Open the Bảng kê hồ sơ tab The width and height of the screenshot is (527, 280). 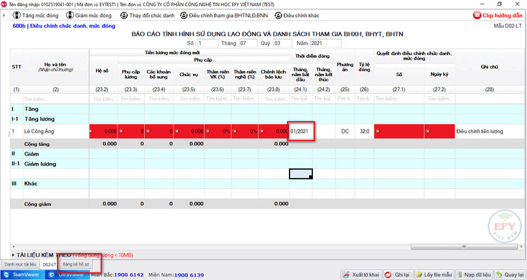[76, 264]
